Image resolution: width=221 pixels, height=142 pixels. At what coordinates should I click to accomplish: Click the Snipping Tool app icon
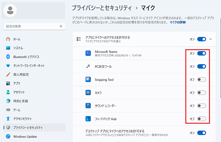88,80
